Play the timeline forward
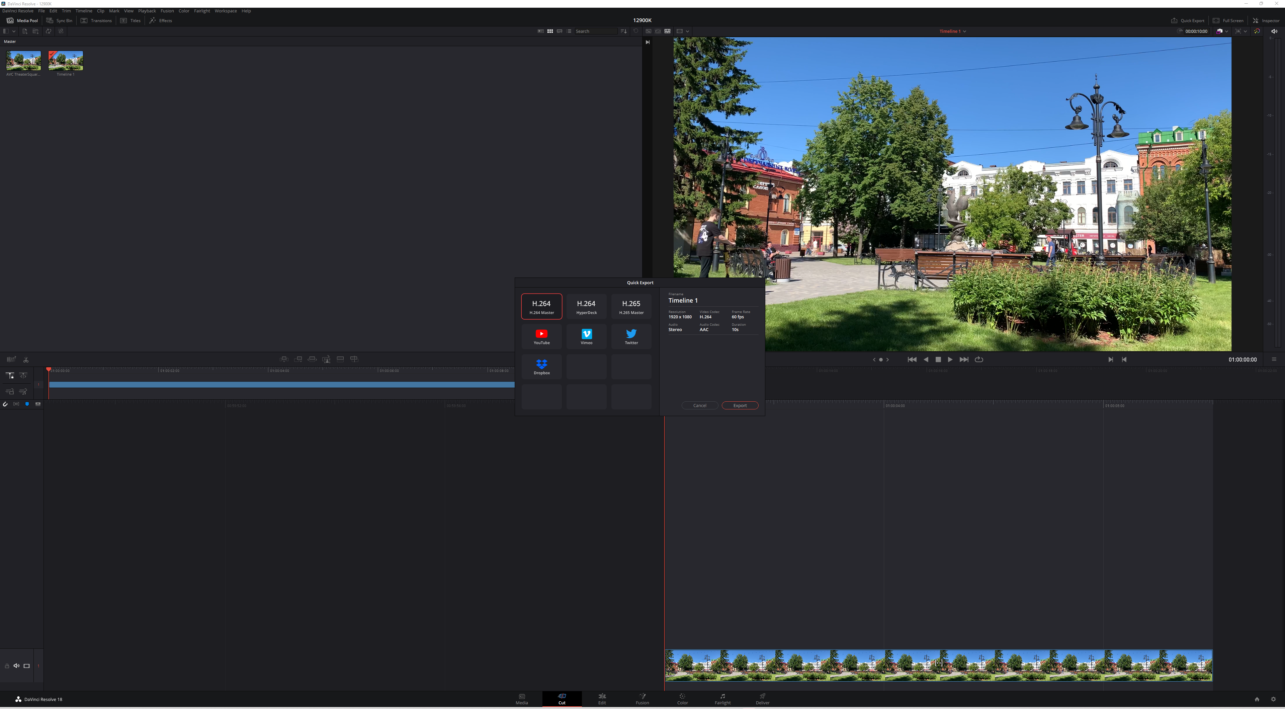1285x709 pixels. tap(950, 359)
